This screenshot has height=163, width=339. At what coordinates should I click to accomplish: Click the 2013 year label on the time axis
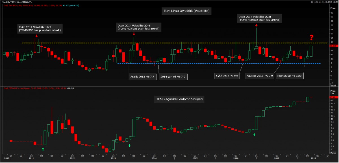[x=113, y=158]
